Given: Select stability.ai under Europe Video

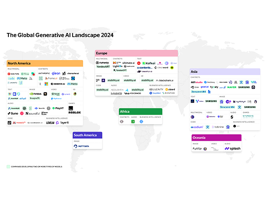Looking at the screenshot, I should point(130,80).
